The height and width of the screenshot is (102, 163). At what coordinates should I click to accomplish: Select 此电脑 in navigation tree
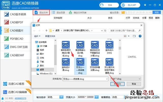click(41, 42)
